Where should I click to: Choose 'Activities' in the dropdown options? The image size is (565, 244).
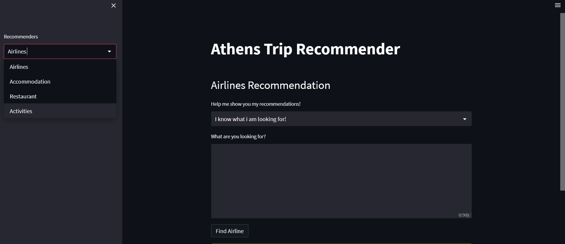21,111
